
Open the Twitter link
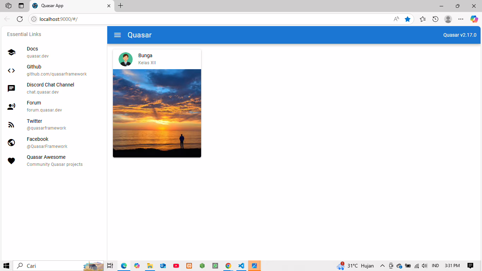pyautogui.click(x=54, y=125)
